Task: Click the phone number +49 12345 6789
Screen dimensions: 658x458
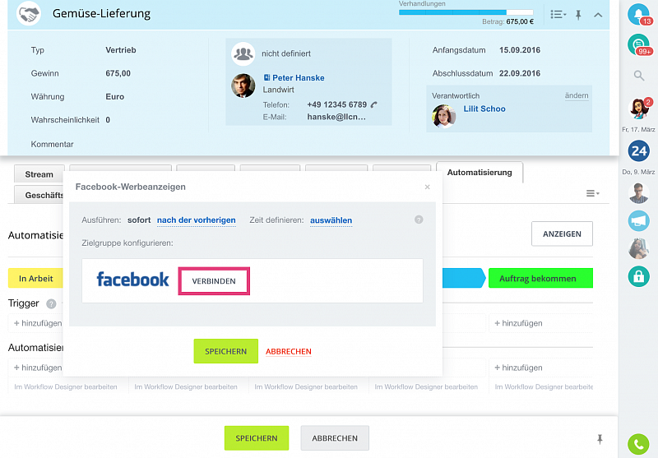Action: [337, 104]
